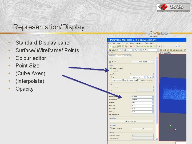Open the Color by array dropdown in panel

pos(138,77)
